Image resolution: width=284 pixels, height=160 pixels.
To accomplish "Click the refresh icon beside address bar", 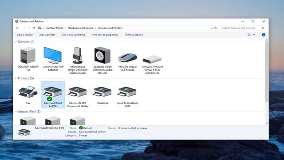I will [x=215, y=28].
